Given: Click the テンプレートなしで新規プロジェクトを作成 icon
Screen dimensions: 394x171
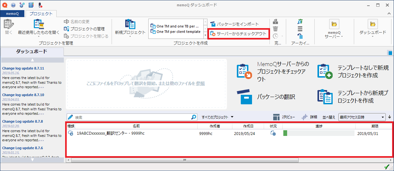Looking at the screenshot, I should point(325,71).
